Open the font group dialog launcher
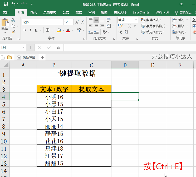Viewport: 196px width, 177px height. tap(84, 39)
